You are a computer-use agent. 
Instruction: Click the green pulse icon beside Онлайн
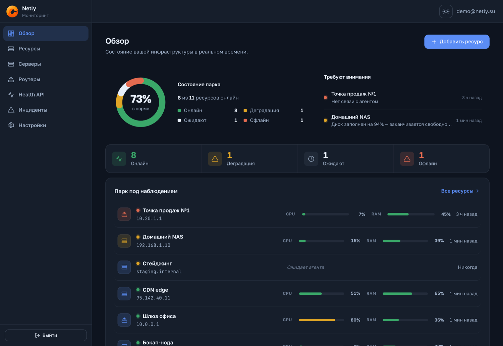(x=119, y=159)
